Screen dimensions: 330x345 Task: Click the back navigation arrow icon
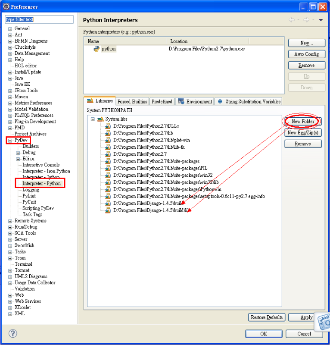(x=292, y=20)
